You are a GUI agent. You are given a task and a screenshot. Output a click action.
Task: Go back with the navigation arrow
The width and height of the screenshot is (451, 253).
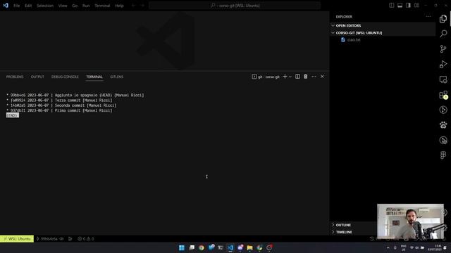click(133, 6)
